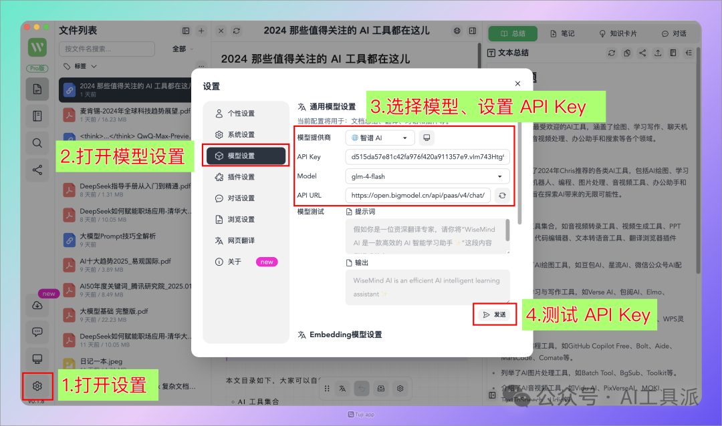The image size is (722, 426).
Task: Click the prompt text area scrollbar
Action: point(507,230)
